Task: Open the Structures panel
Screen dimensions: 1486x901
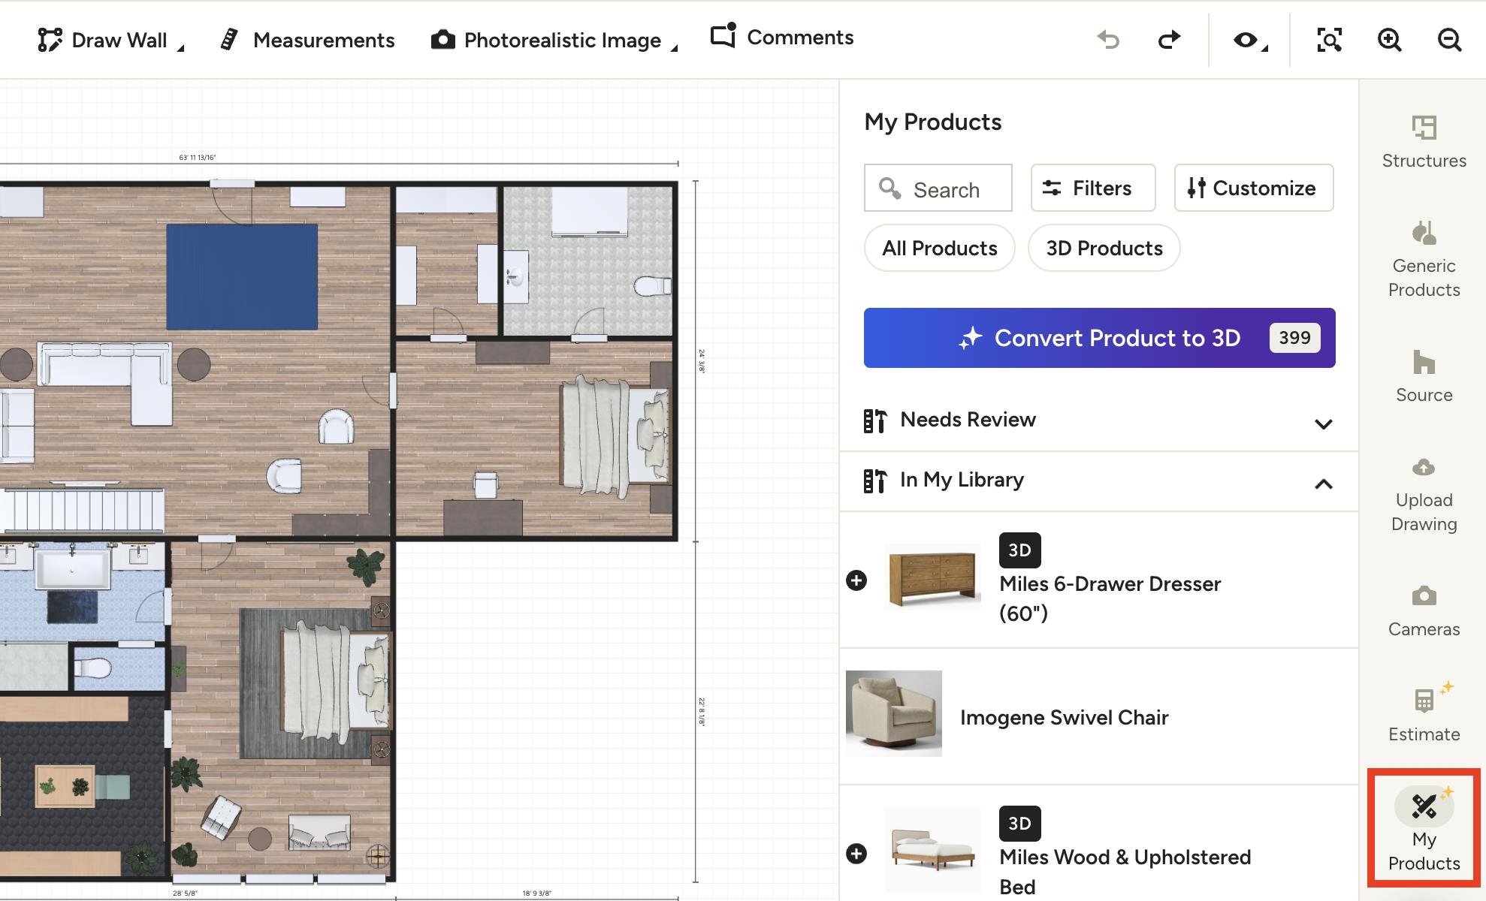Action: (1424, 142)
